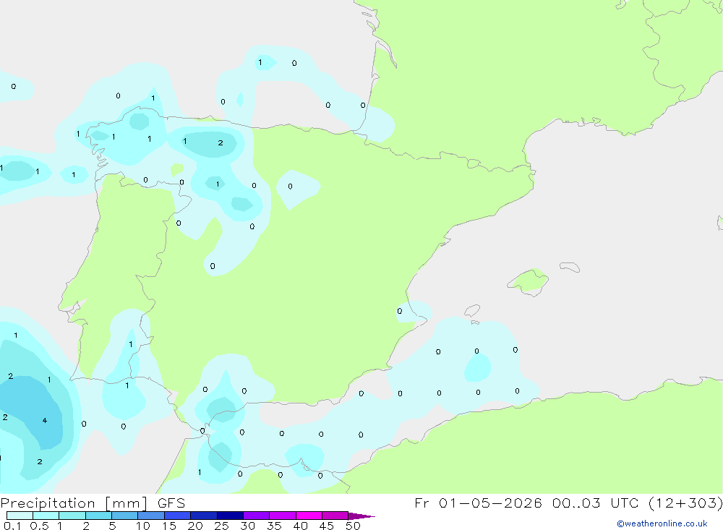
Task: Select the 2–5 mm legend color swatch
Action: point(98,516)
